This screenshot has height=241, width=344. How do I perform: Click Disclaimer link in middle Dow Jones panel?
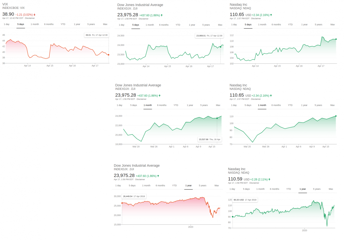click(142, 99)
